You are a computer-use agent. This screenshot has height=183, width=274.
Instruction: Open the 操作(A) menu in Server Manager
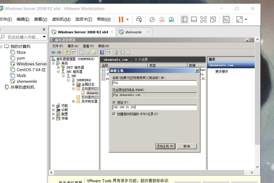click(x=73, y=46)
